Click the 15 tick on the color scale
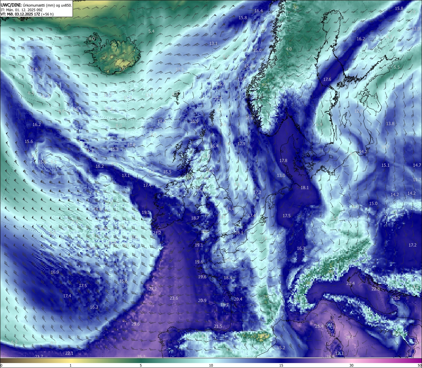The image size is (422, 368). (x=281, y=365)
